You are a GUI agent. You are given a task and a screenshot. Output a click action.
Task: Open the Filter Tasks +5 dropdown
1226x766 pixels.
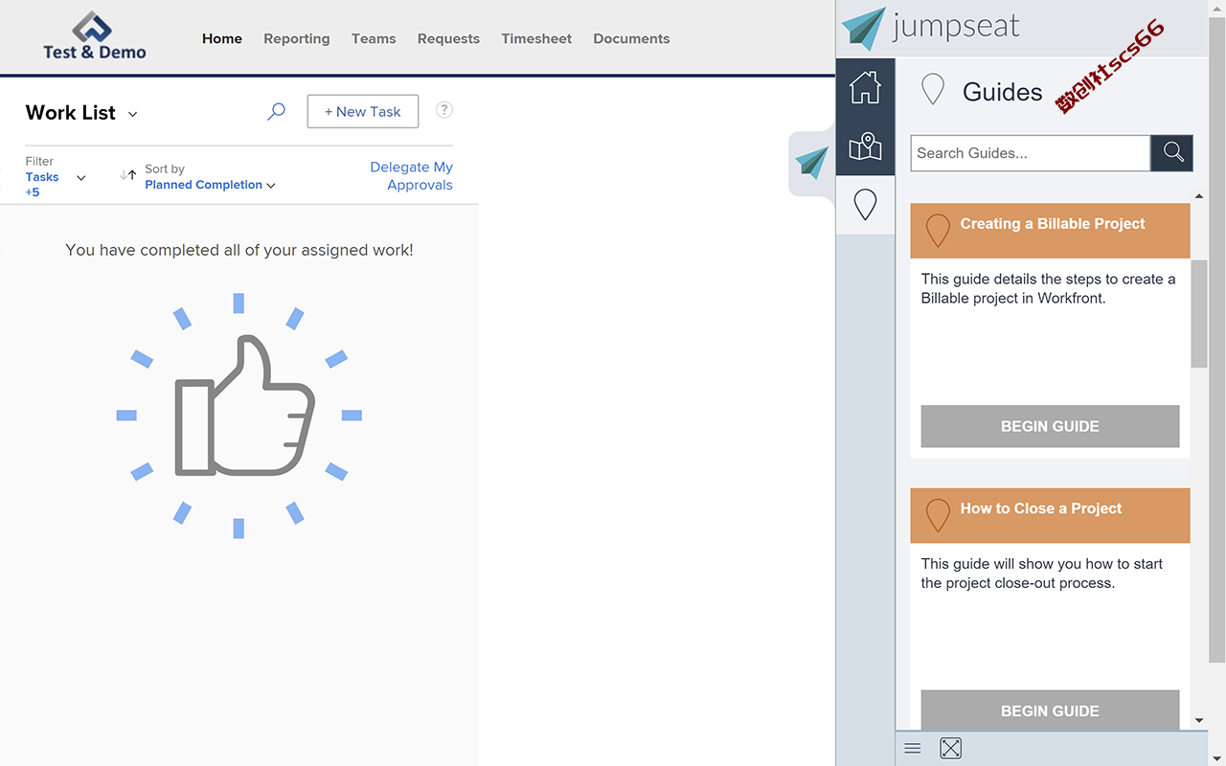(x=56, y=177)
